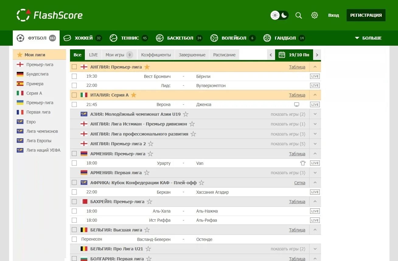The width and height of the screenshot is (398, 261).
Task: Click показать игры (5) link
Action: (x=288, y=144)
